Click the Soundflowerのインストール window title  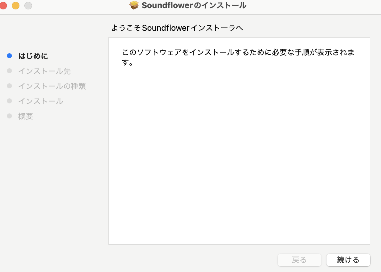point(194,5)
